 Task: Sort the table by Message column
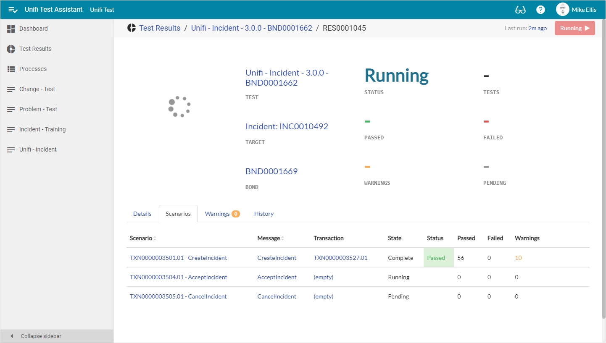click(x=282, y=238)
